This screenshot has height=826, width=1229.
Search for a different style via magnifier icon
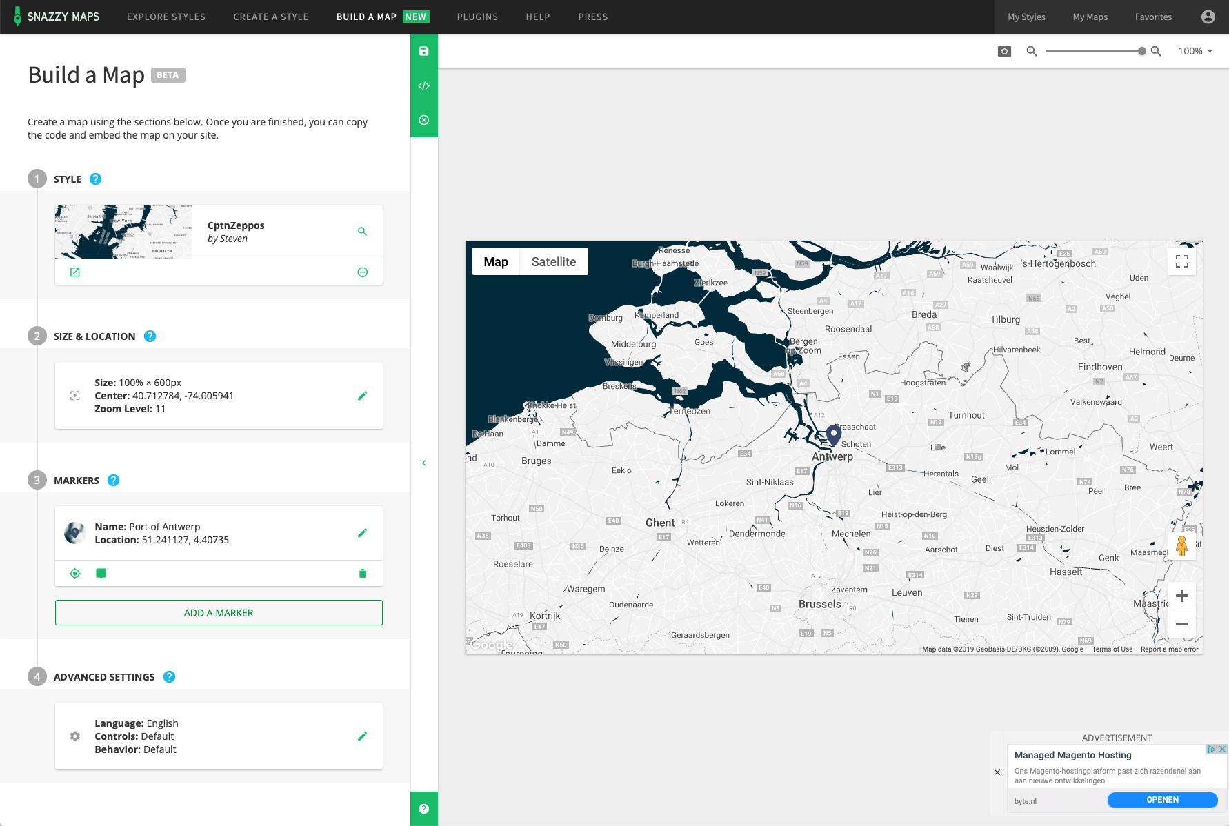pyautogui.click(x=362, y=232)
